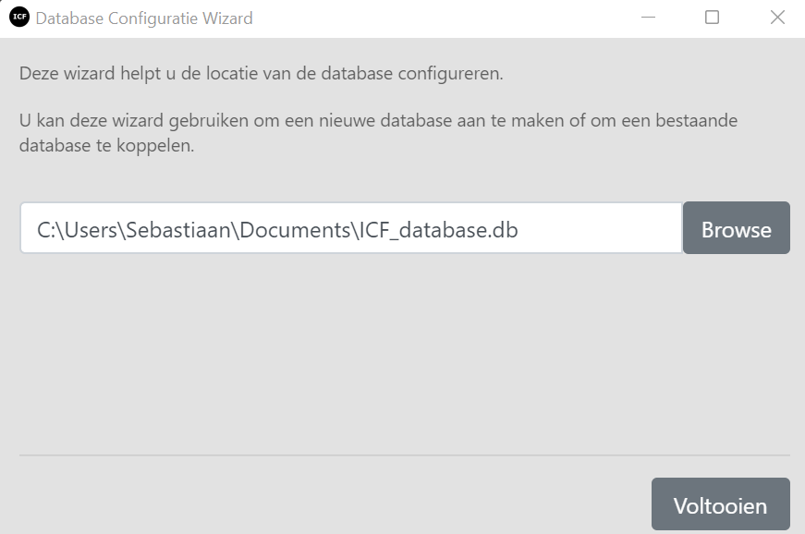Click the ICF logo in title bar
The height and width of the screenshot is (534, 805).
pyautogui.click(x=18, y=18)
